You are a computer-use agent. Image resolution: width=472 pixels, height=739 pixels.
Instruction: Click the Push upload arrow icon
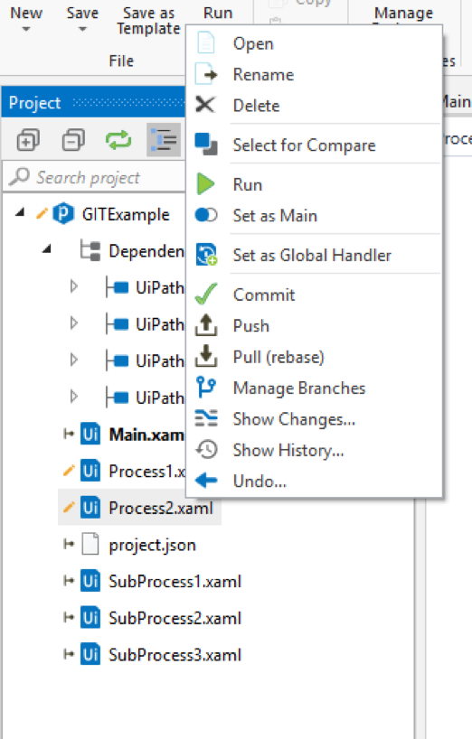click(206, 325)
